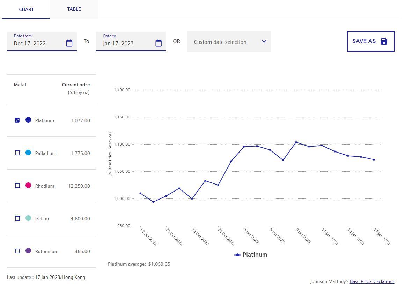Click the Date from input field
405x289 pixels.
tap(37, 43)
